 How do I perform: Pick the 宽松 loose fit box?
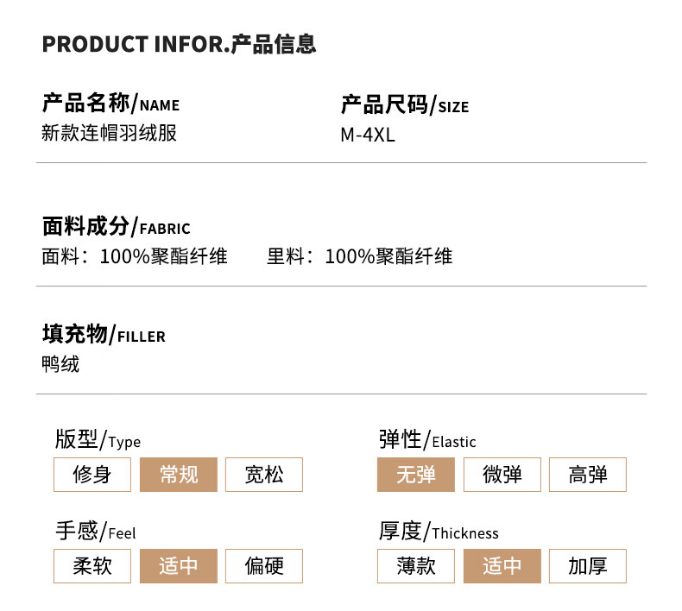pyautogui.click(x=264, y=475)
